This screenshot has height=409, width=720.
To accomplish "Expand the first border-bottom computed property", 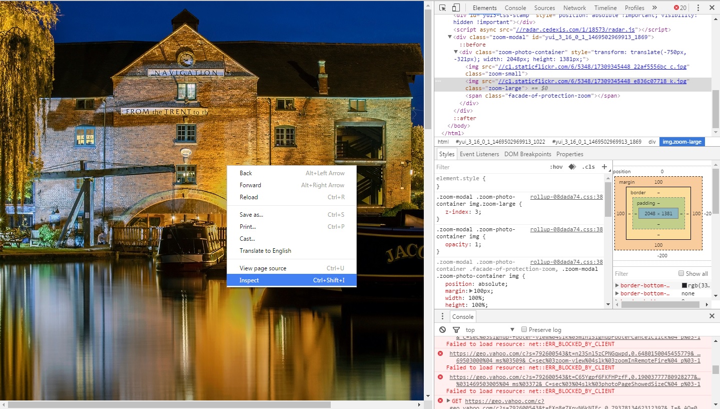I will tap(617, 285).
